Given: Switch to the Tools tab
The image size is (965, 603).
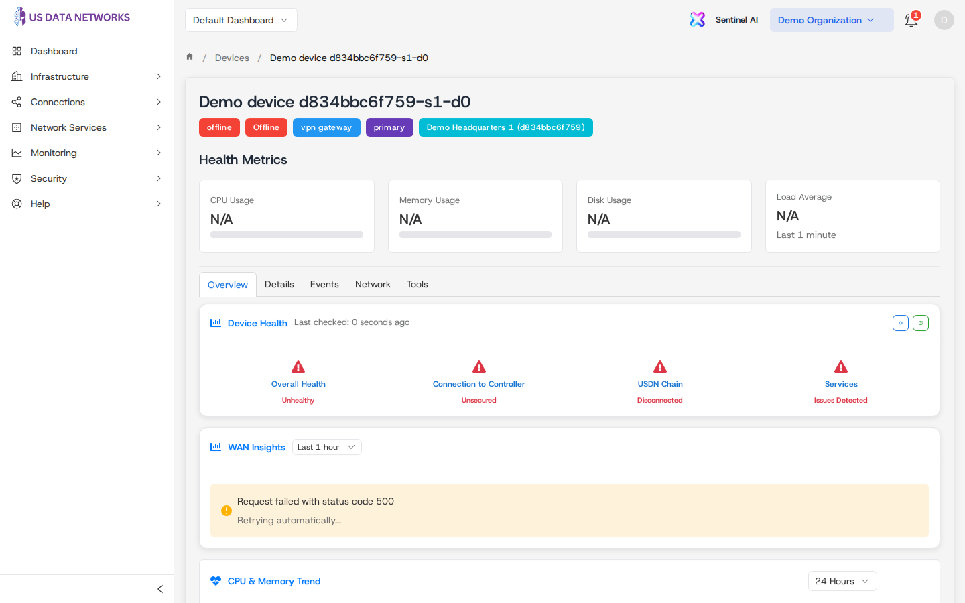Looking at the screenshot, I should [x=417, y=284].
